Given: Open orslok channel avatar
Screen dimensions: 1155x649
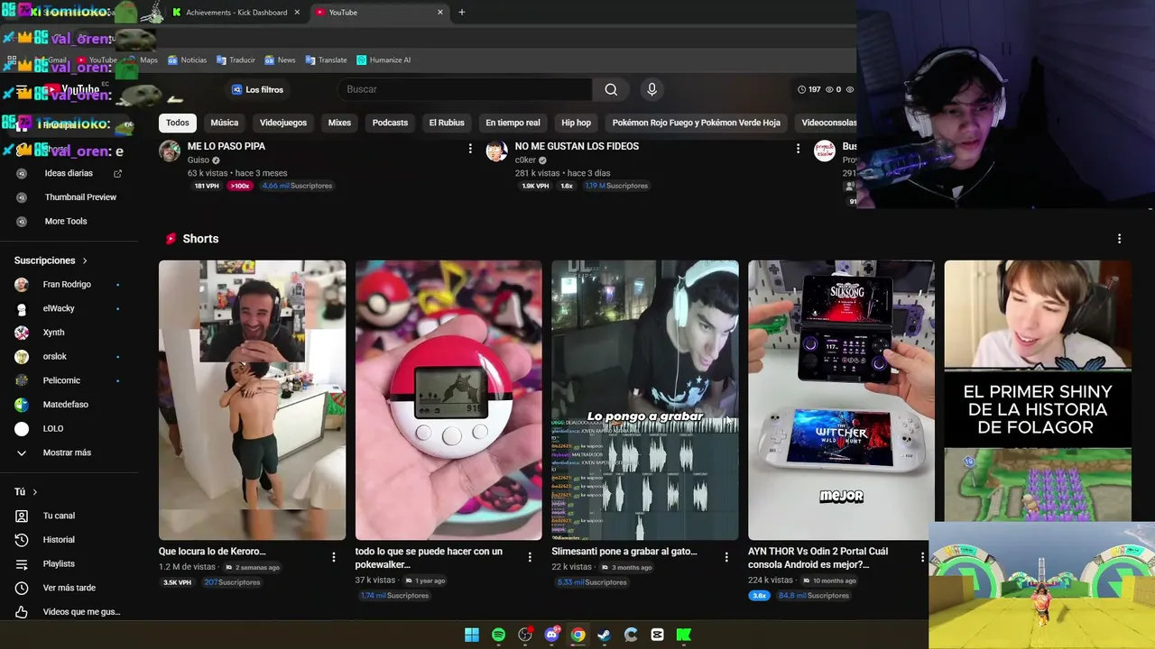Looking at the screenshot, I should (x=22, y=357).
